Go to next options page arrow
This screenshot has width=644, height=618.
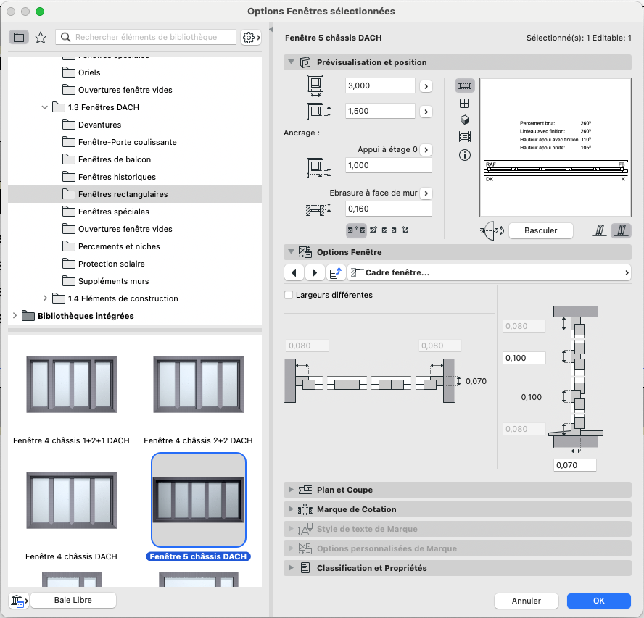(315, 272)
